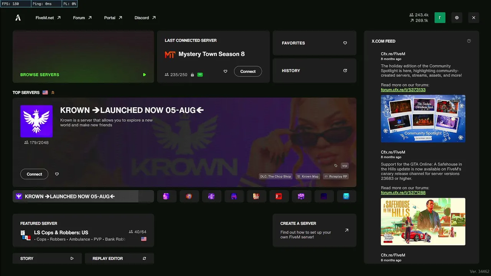Click the tag icon beside vrp
Screen dimensions: 491x276
pos(336,166)
